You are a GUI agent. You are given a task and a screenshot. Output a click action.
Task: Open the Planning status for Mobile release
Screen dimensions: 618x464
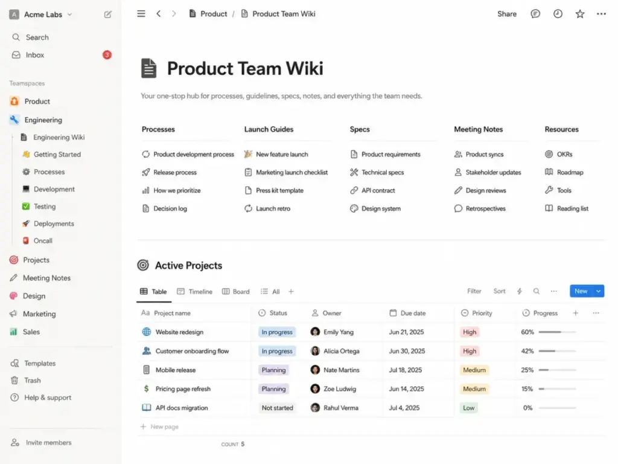[273, 370]
